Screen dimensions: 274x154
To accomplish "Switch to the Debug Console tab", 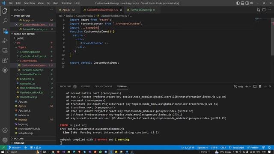I will (x=103, y=86).
